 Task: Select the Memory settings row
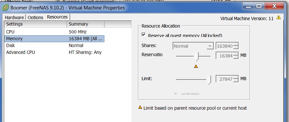54,39
